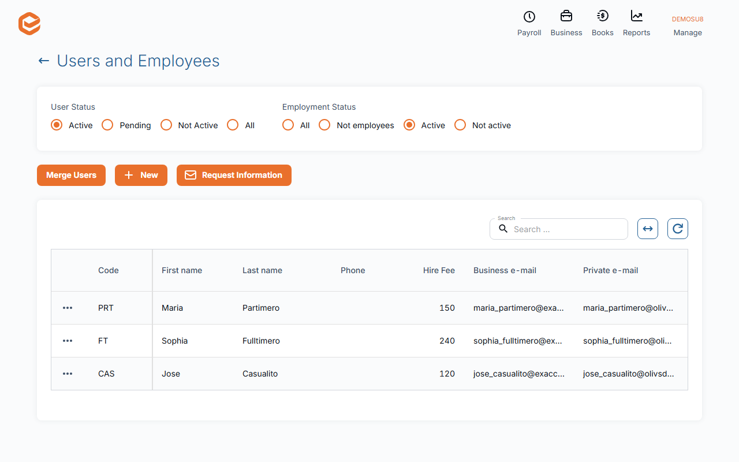Sort by Phone column header

353,270
